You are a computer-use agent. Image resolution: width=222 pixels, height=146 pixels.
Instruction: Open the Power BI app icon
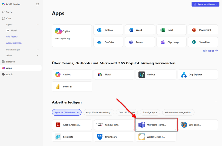tap(58, 87)
